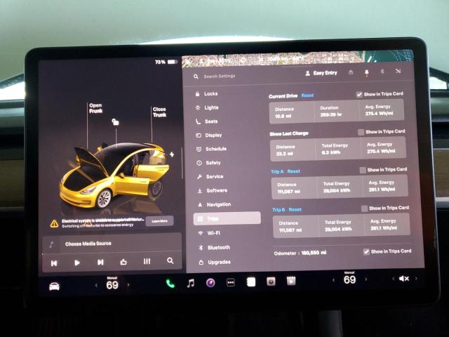Uncheck Show in Trips Card for Odometer
This screenshot has height=337, width=449.
tap(366, 252)
